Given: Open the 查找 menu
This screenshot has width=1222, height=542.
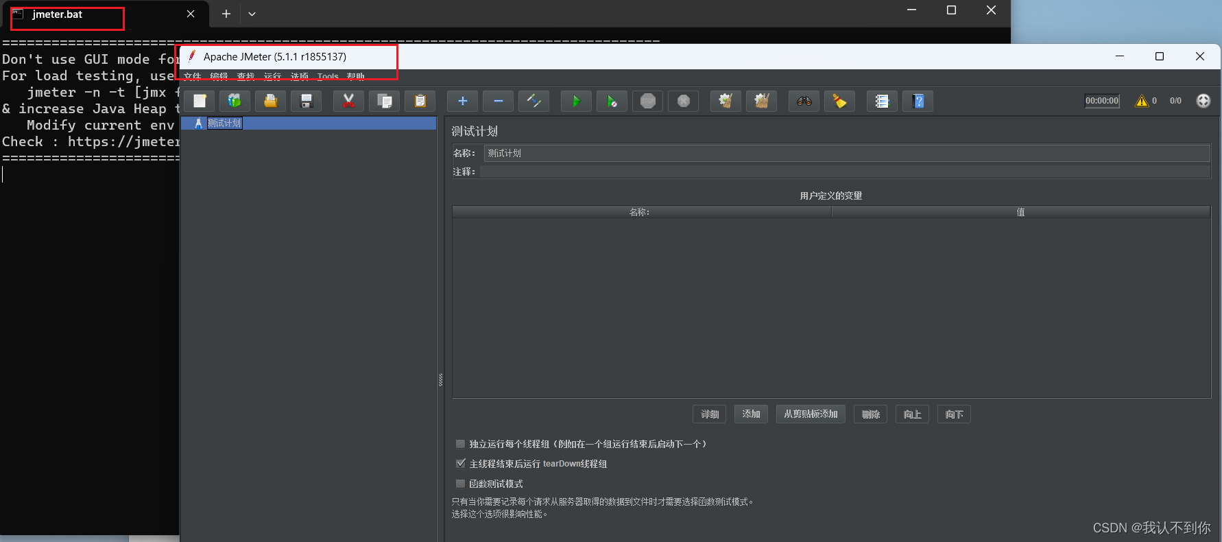Looking at the screenshot, I should (245, 75).
